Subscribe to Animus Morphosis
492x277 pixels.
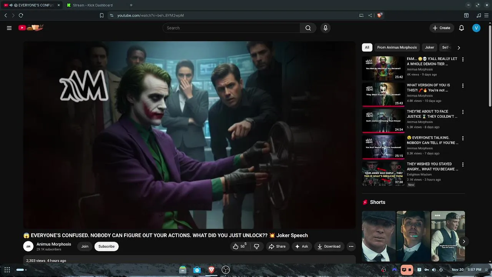point(106,246)
